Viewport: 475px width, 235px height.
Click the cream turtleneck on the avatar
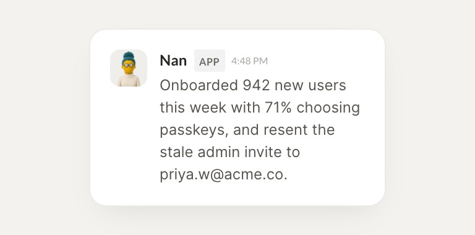click(x=129, y=80)
